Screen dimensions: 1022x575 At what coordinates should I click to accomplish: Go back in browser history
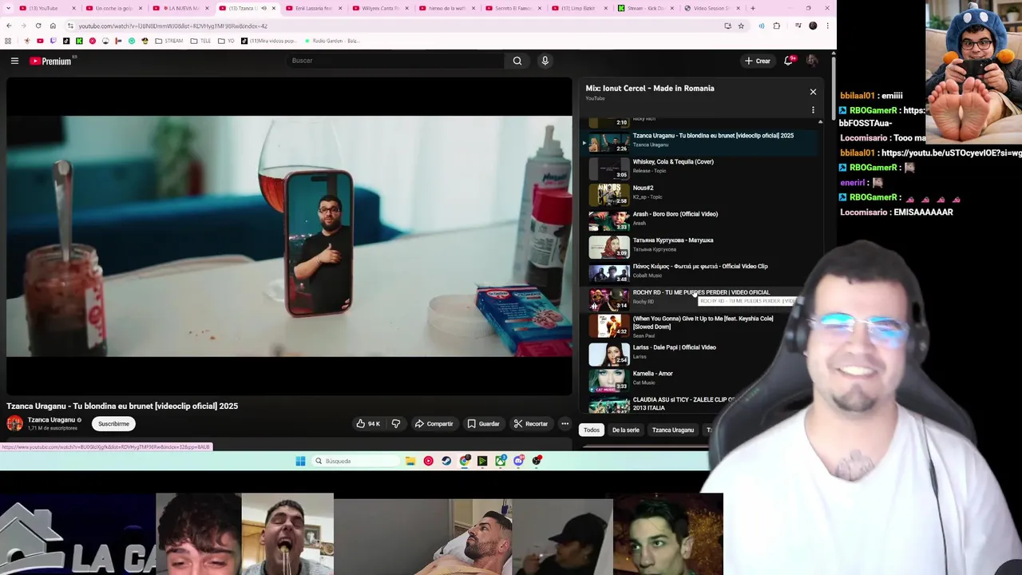pyautogui.click(x=9, y=26)
